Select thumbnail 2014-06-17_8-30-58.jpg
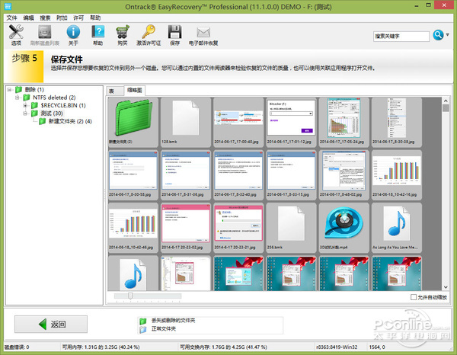 pyautogui.click(x=133, y=174)
